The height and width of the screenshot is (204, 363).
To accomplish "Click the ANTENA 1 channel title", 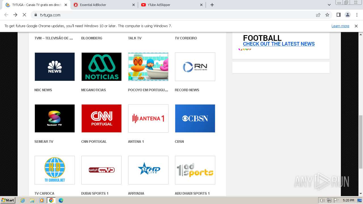I will [136, 141].
